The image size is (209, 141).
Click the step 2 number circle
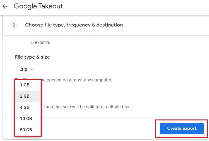coord(13,25)
